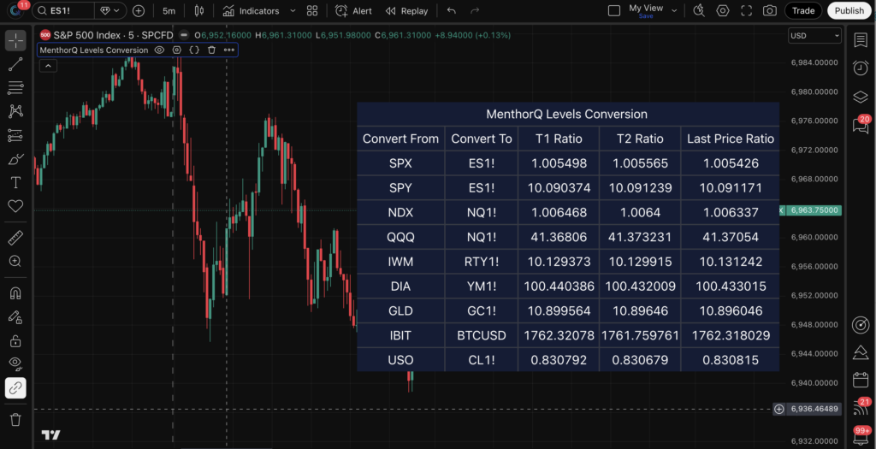The image size is (876, 449).
Task: Toggle stay in drawing mode pencil-lock
Action: click(15, 316)
